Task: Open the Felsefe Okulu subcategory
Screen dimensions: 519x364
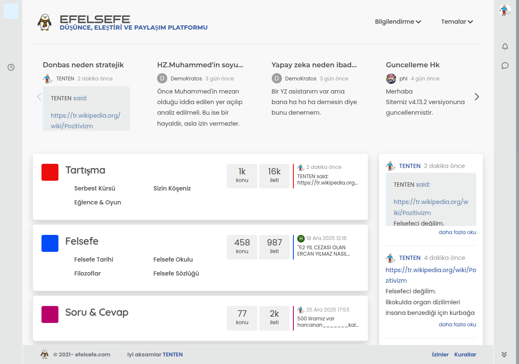Action: click(x=173, y=259)
